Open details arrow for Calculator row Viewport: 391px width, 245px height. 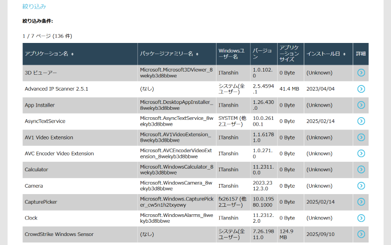point(361,170)
